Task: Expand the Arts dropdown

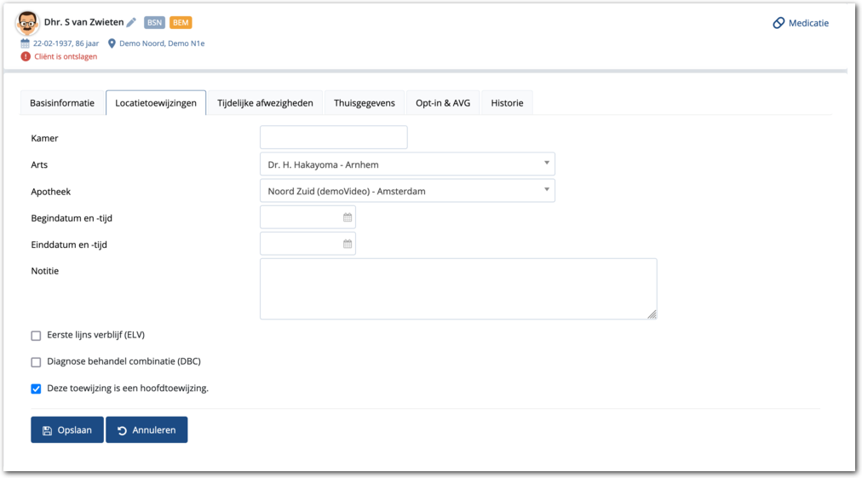Action: tap(546, 164)
